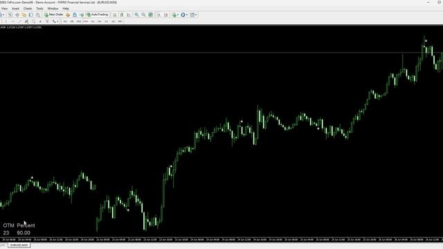The width and height of the screenshot is (443, 249).
Task: Minimize the MetaTrader window
Action: click(x=428, y=2)
